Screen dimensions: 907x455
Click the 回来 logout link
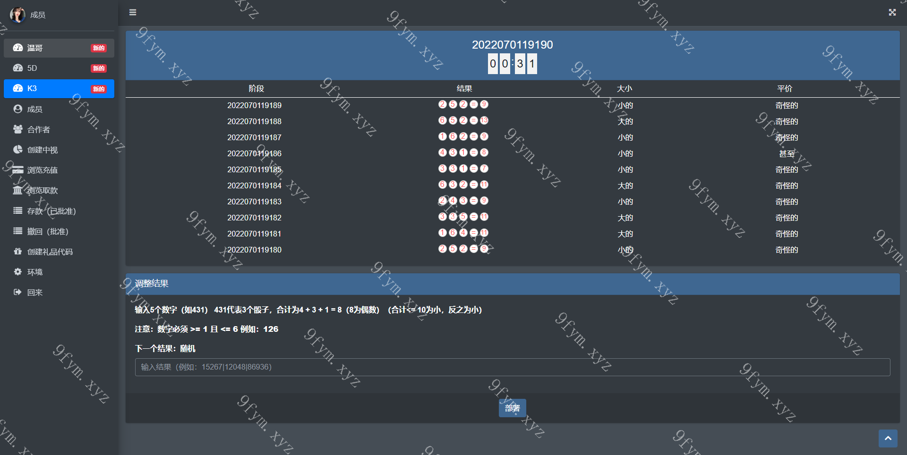coord(59,292)
